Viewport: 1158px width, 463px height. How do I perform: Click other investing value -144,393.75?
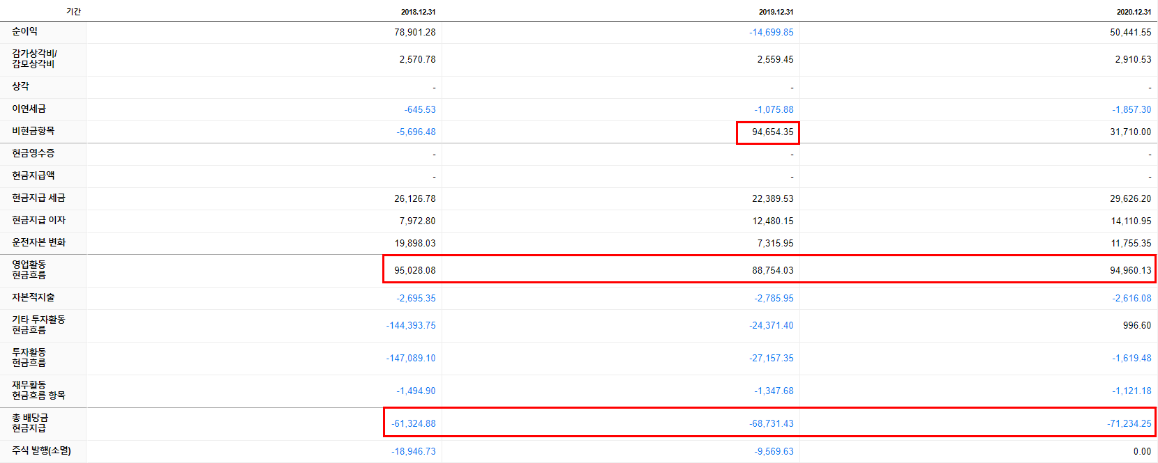pos(411,325)
